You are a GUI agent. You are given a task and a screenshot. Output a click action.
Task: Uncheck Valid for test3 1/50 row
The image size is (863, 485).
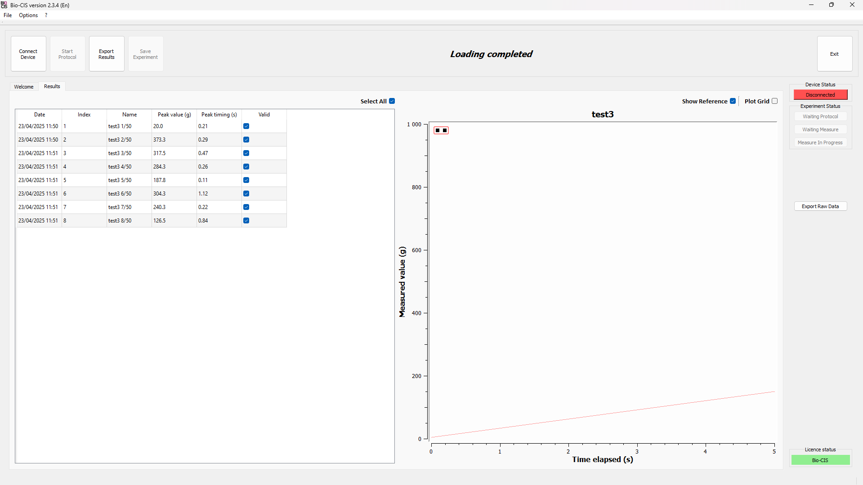(246, 126)
